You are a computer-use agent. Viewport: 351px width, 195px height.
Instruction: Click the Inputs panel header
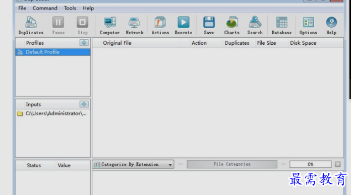[33, 105]
